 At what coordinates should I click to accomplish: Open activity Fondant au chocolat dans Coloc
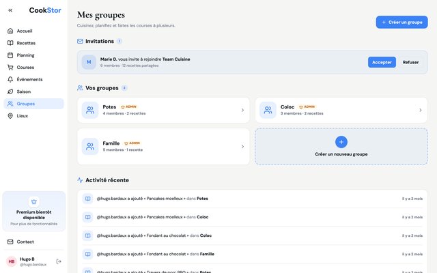coord(252,235)
